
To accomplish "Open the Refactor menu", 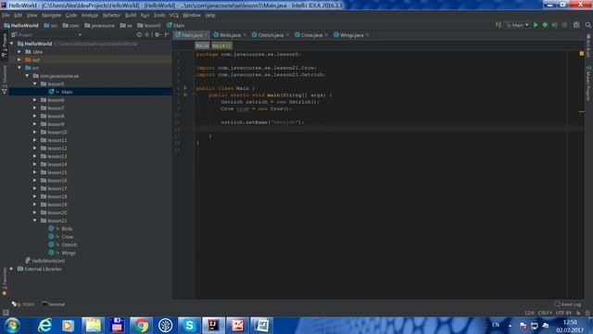I will coord(111,15).
